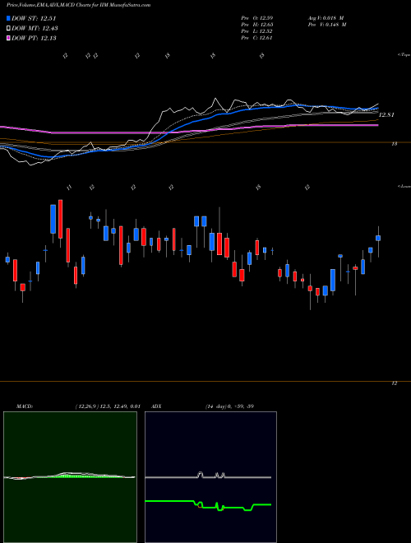Click the MACD: panel label
The height and width of the screenshot is (543, 411).
(25, 406)
